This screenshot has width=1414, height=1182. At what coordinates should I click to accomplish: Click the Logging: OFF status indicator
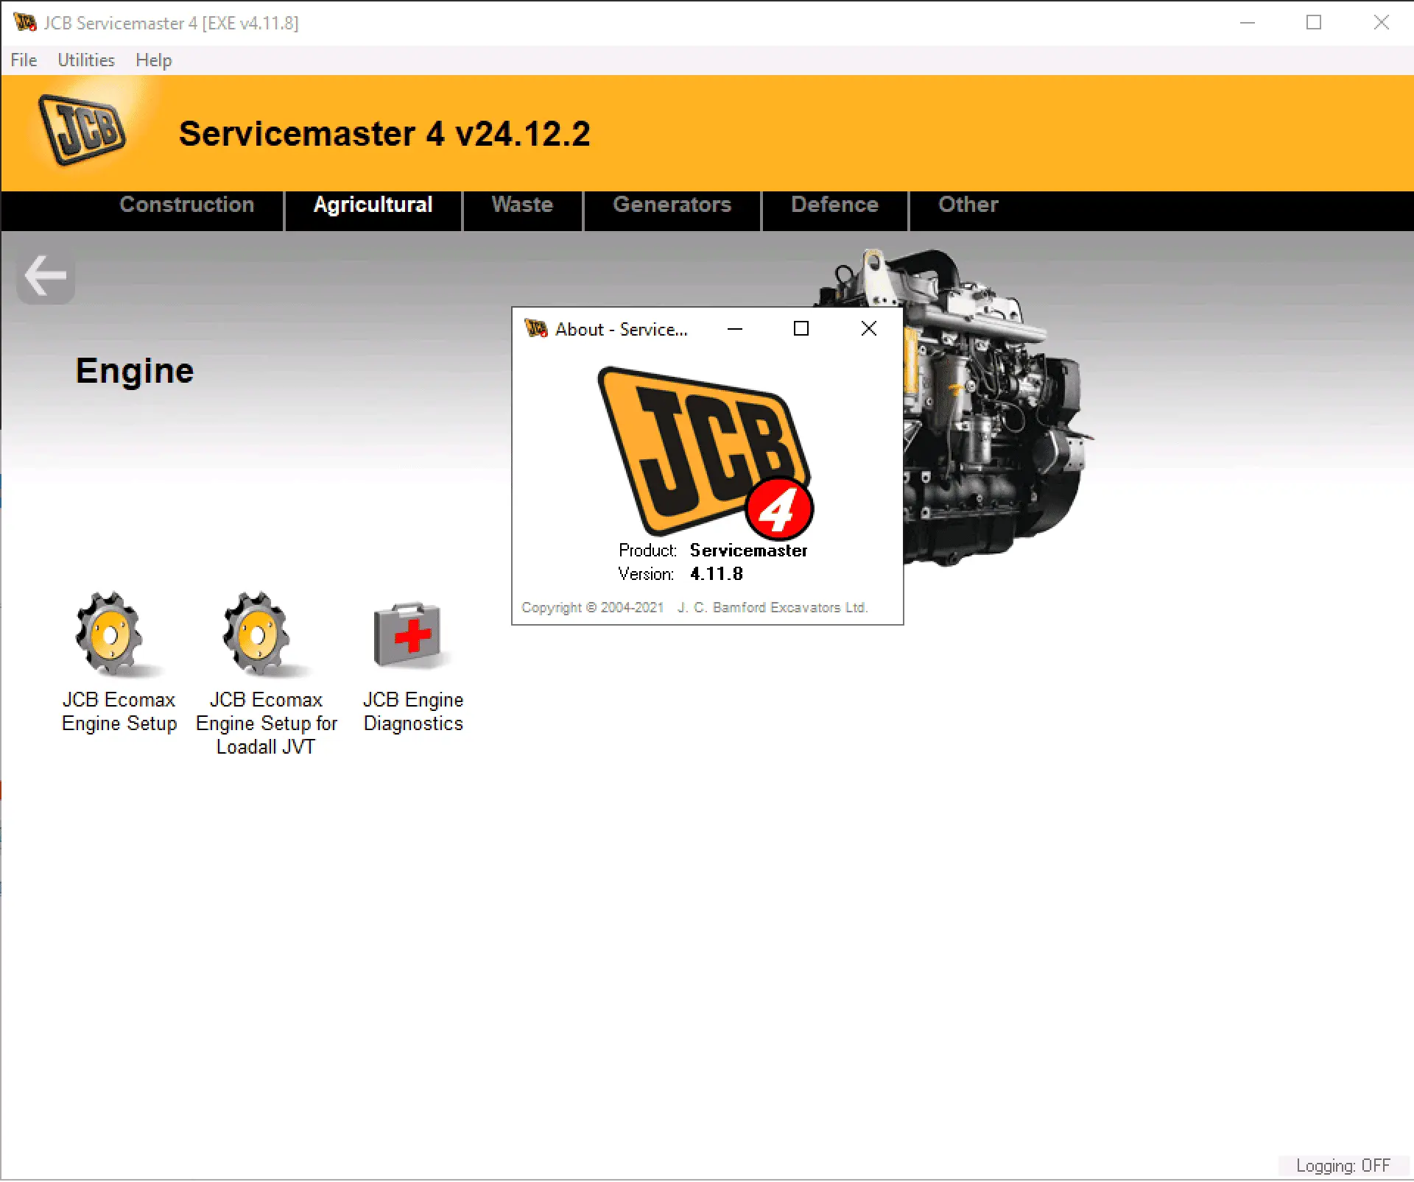pyautogui.click(x=1343, y=1166)
